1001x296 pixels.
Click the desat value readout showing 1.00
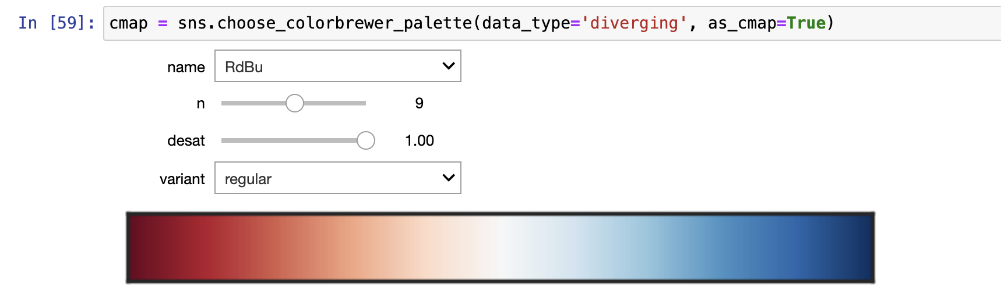pyautogui.click(x=420, y=141)
